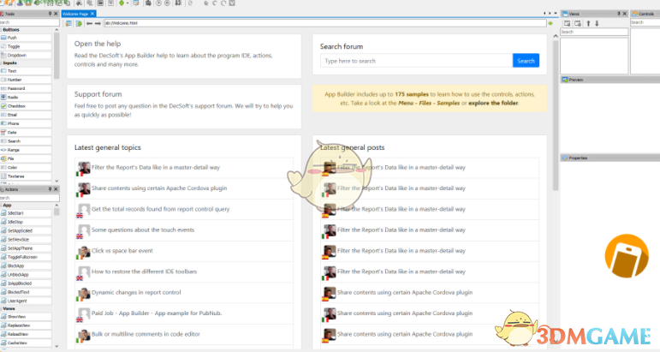Choose the File input control
The height and width of the screenshot is (352, 660).
[x=26, y=158]
